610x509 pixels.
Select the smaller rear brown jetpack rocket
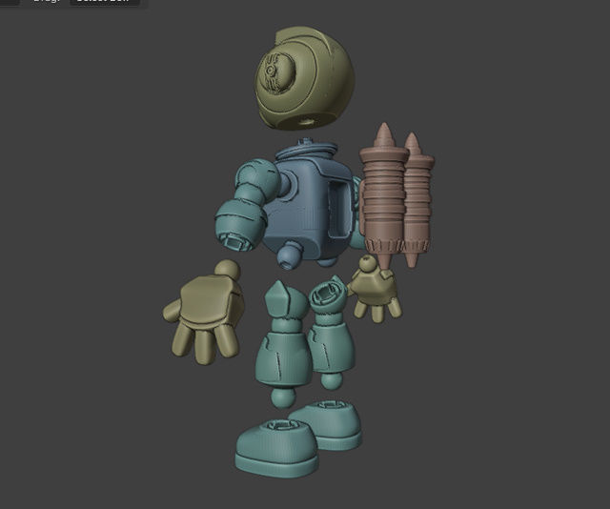pyautogui.click(x=419, y=202)
